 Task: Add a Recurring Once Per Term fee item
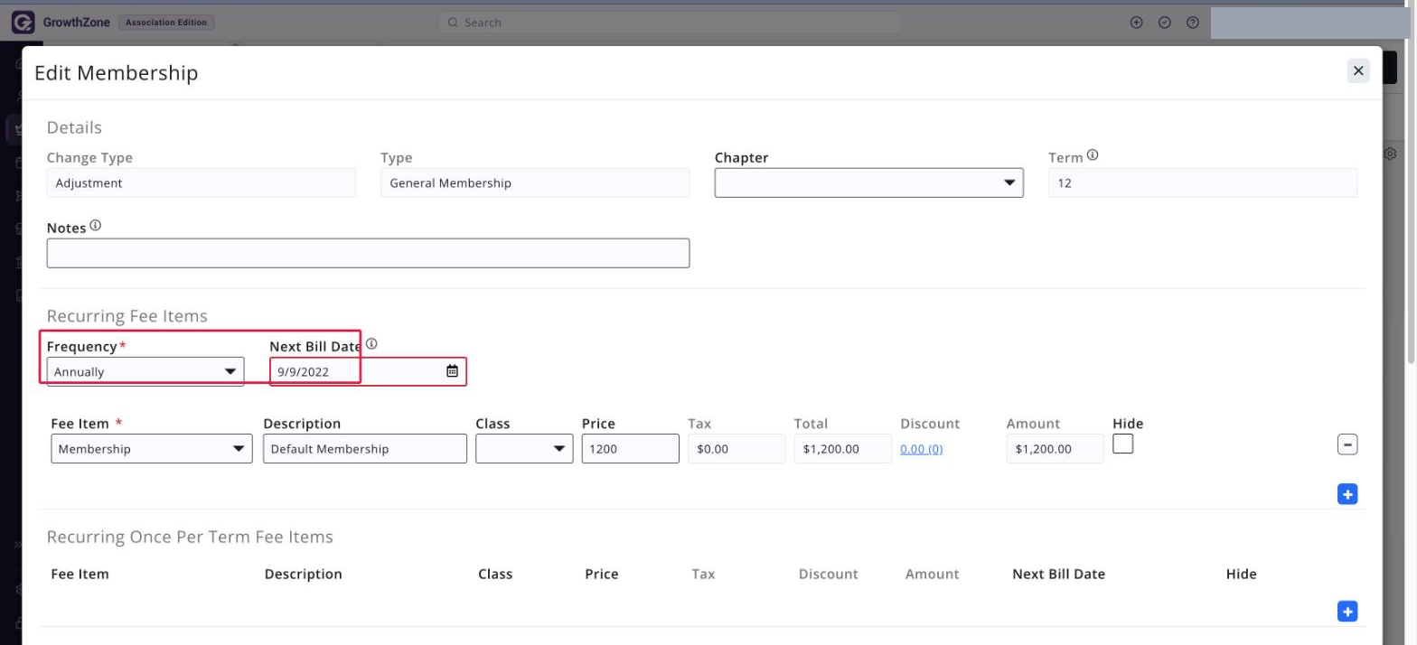tap(1347, 612)
